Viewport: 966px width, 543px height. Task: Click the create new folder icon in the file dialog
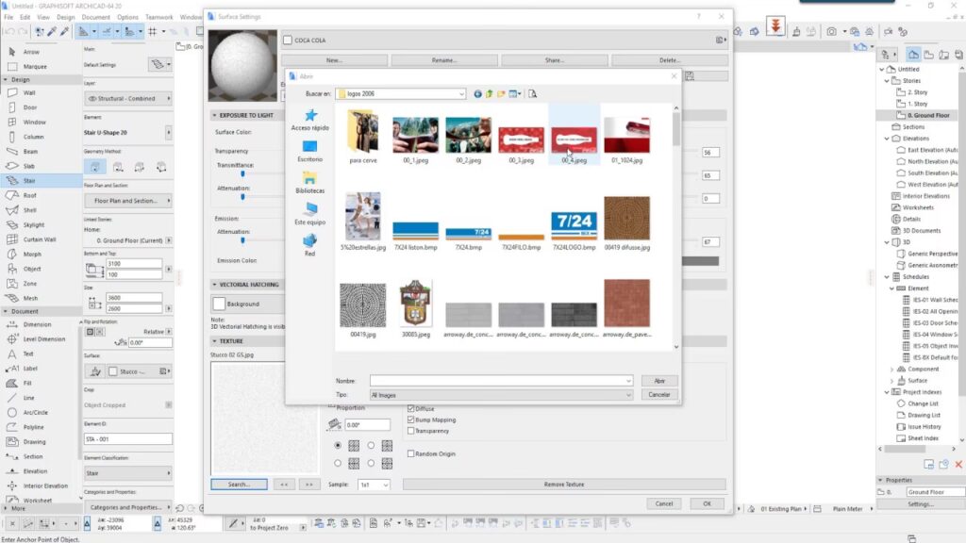coord(502,94)
